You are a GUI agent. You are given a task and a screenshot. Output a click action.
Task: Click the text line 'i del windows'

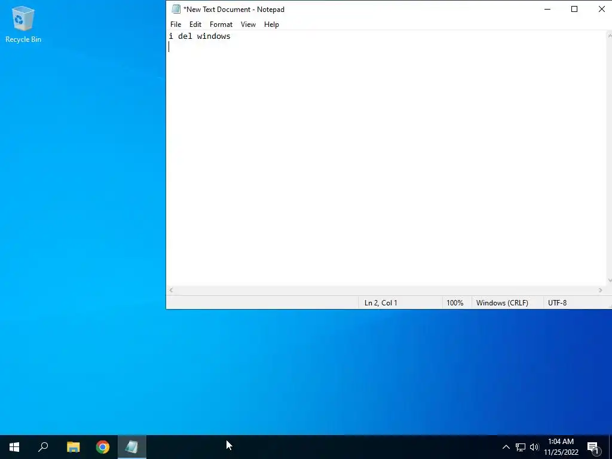200,36
